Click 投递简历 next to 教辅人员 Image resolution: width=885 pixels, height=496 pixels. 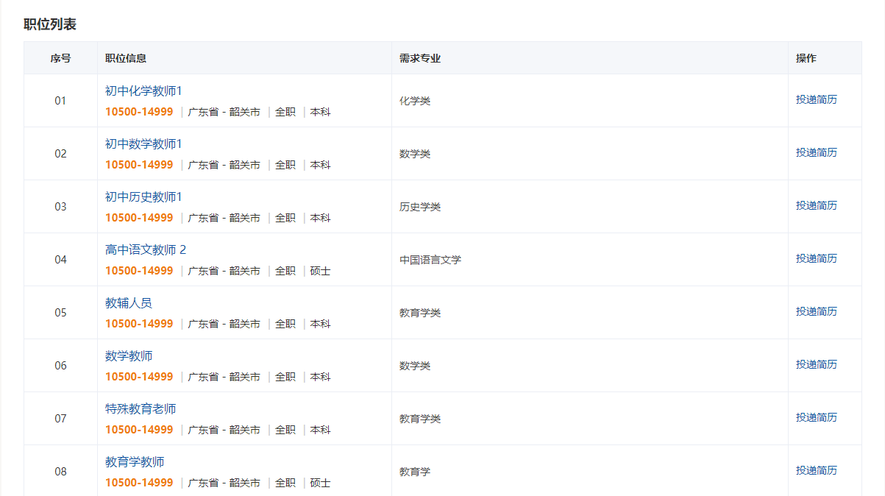tap(816, 312)
